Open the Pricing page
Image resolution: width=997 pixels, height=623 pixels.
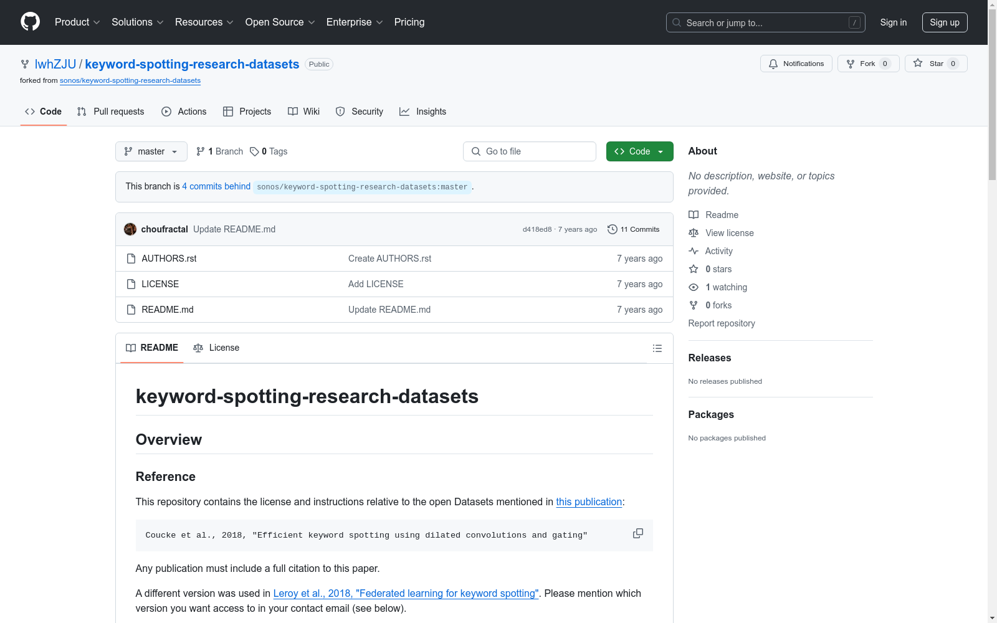(409, 22)
